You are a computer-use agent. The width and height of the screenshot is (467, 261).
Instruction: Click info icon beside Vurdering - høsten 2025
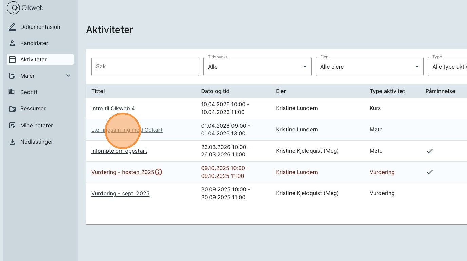(158, 172)
